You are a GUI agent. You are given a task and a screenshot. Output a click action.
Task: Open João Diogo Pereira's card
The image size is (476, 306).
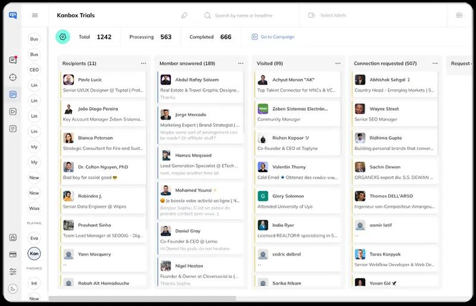[103, 114]
